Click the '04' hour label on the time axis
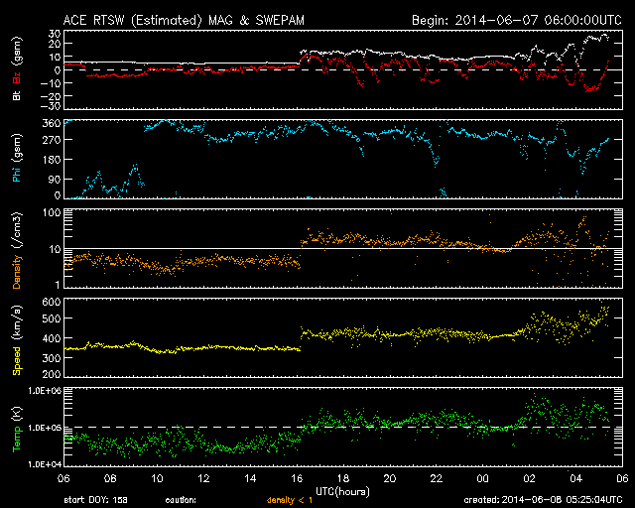635x508 pixels. (575, 479)
